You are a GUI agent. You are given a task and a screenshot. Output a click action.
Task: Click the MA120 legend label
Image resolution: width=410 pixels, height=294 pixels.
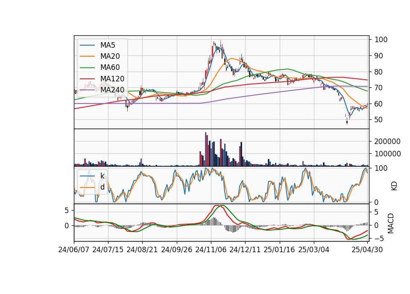112,78
